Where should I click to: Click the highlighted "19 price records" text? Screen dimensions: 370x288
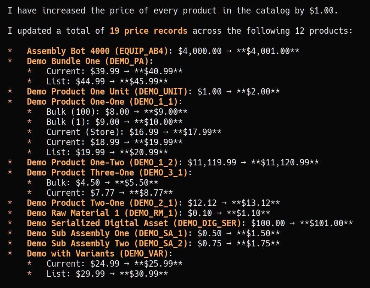148,31
